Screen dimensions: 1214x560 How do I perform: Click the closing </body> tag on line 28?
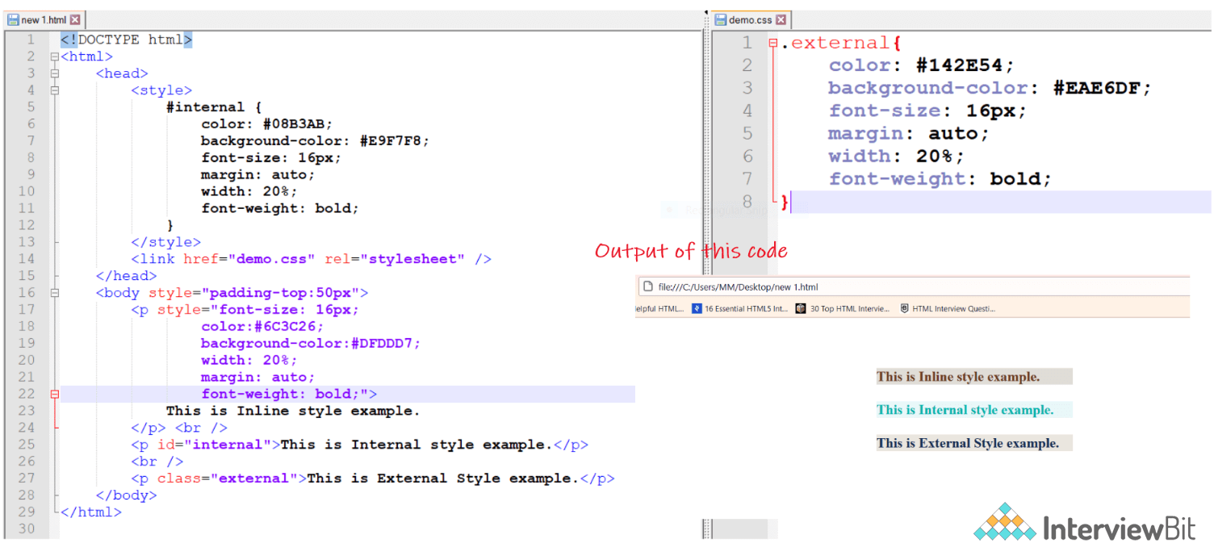[x=127, y=495]
